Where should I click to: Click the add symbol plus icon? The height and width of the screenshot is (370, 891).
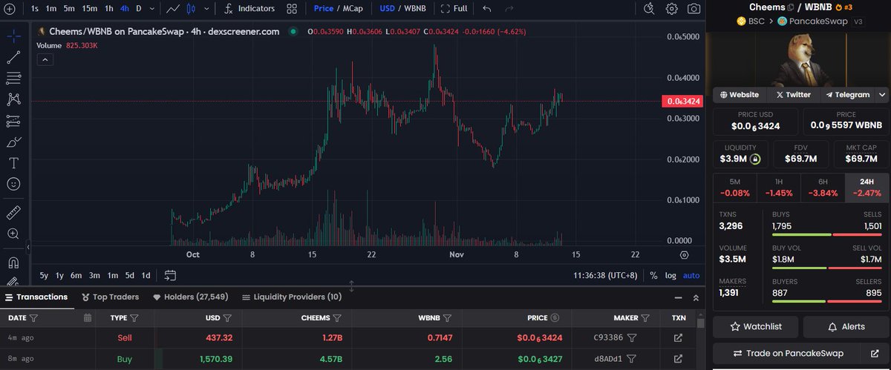[x=10, y=9]
